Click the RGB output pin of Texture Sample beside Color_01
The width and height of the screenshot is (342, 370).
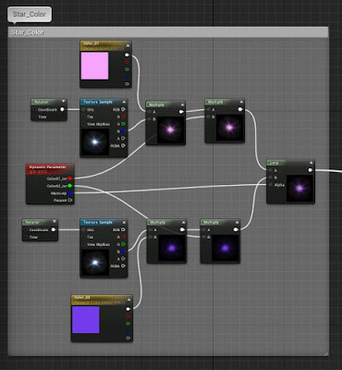(x=123, y=109)
